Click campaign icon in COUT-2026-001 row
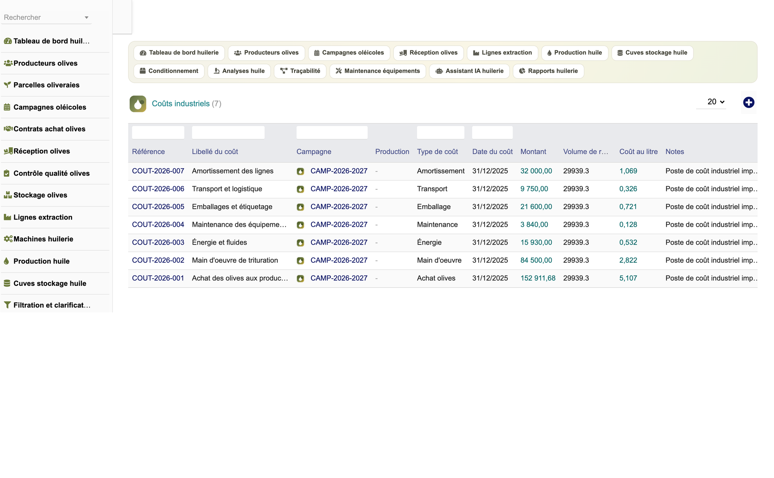774x478 pixels. (x=300, y=279)
